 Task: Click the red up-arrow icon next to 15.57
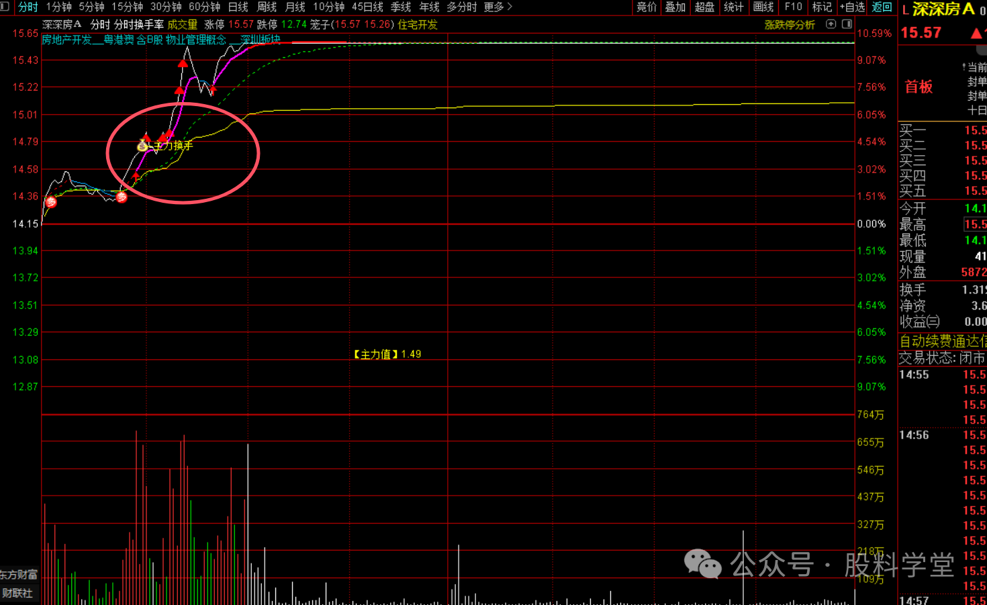tap(977, 33)
